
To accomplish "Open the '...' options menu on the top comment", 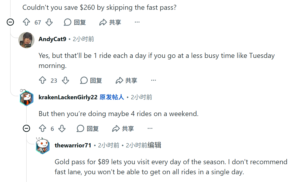I will (137, 22).
